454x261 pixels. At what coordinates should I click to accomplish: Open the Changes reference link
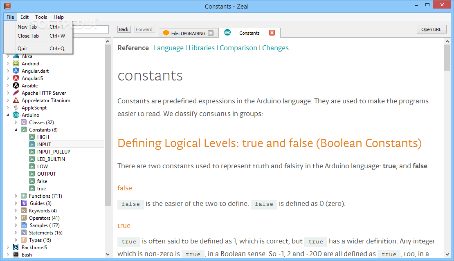pos(275,48)
